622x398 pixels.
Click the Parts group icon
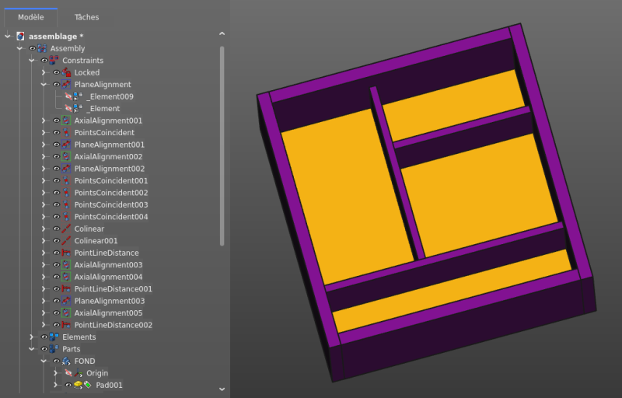pyautogui.click(x=54, y=349)
